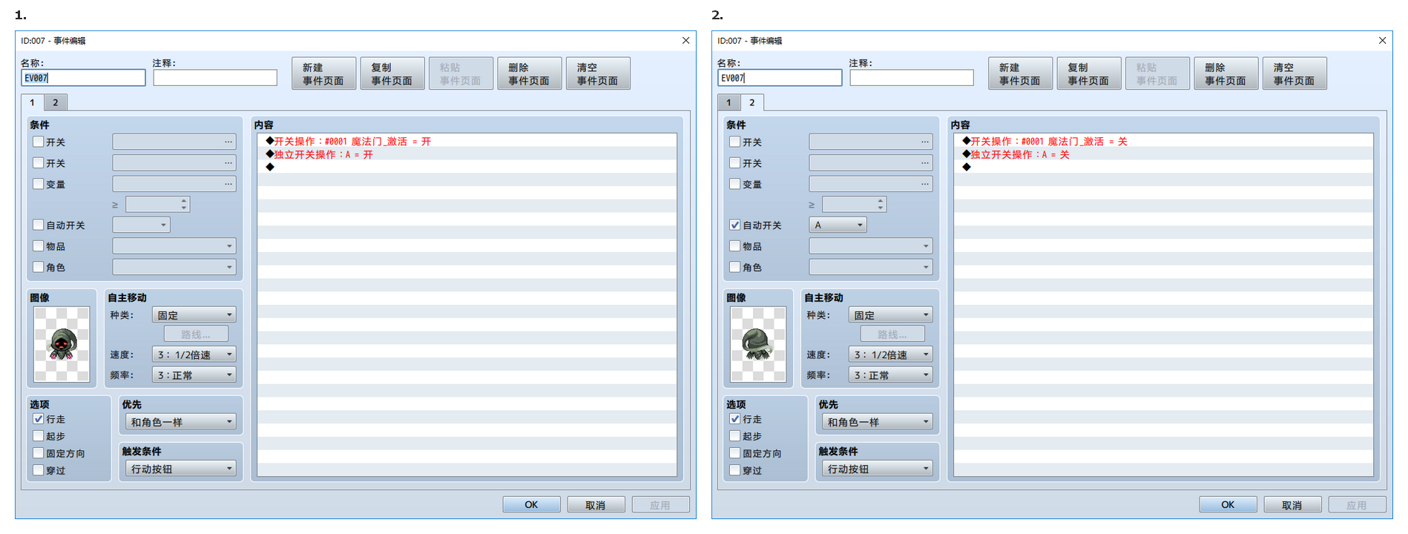The height and width of the screenshot is (534, 1408).
Task: Uncheck the 自动开关 checkbox in window 2
Action: pos(735,225)
